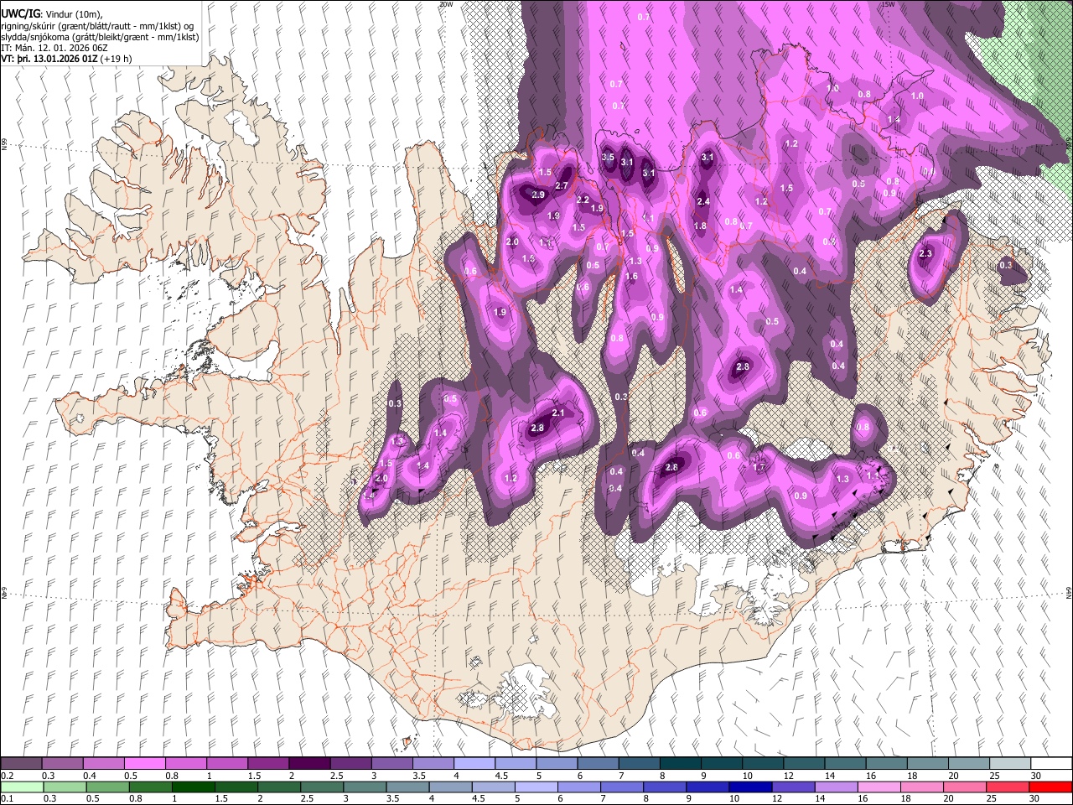The height and width of the screenshot is (805, 1073).
Task: Click the 2.1 precipitation value on the map
Action: click(558, 413)
